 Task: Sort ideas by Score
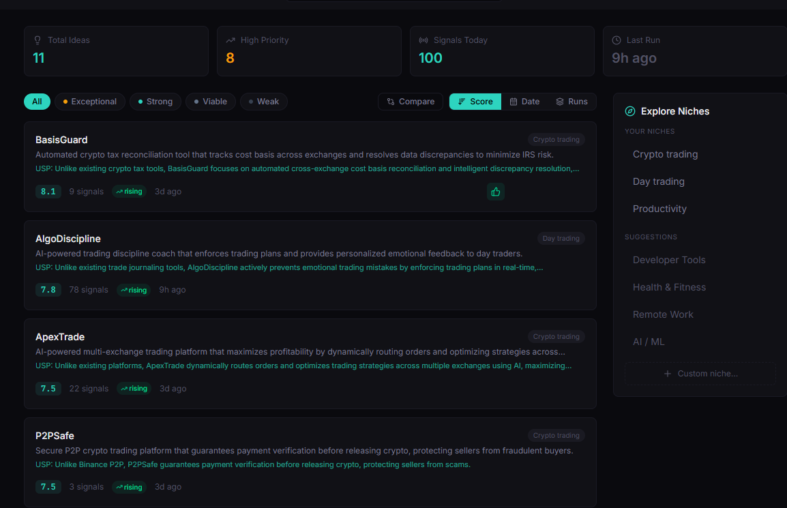(x=475, y=102)
